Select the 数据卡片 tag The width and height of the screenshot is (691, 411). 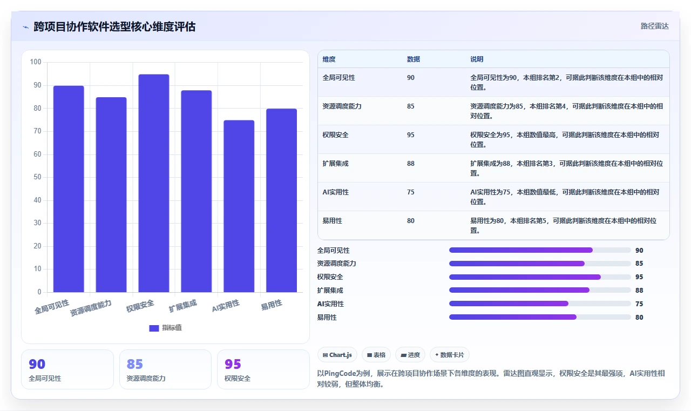click(x=450, y=355)
